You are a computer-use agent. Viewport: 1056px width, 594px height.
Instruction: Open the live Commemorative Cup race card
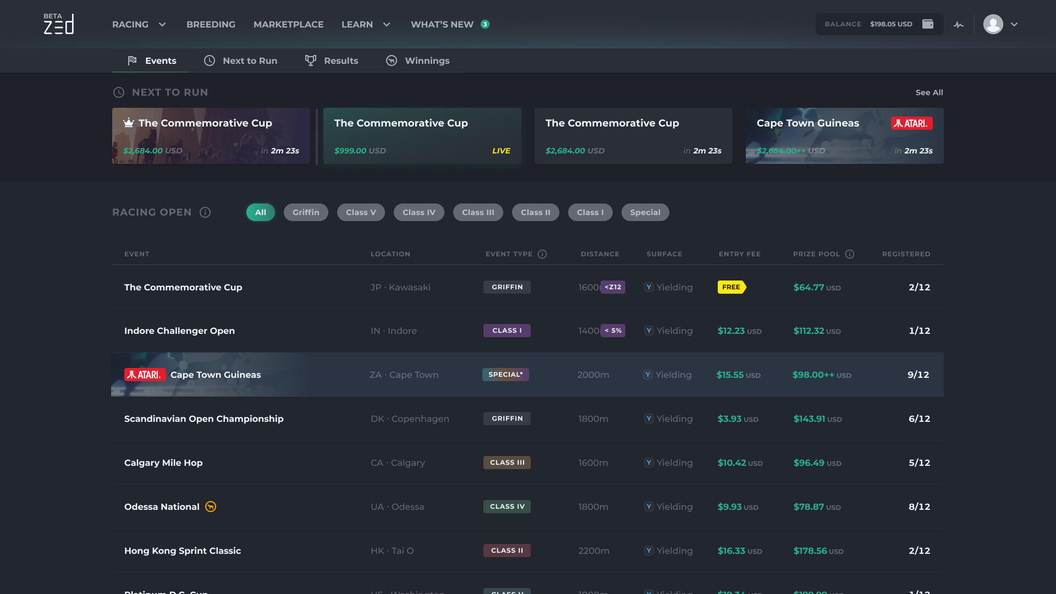pyautogui.click(x=422, y=136)
